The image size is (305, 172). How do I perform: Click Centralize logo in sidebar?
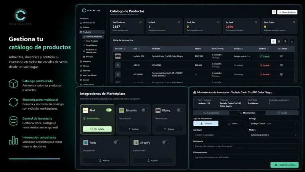coord(91,10)
